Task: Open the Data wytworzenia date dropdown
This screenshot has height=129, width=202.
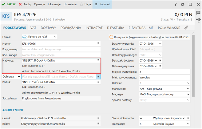Action: pyautogui.click(x=160, y=44)
